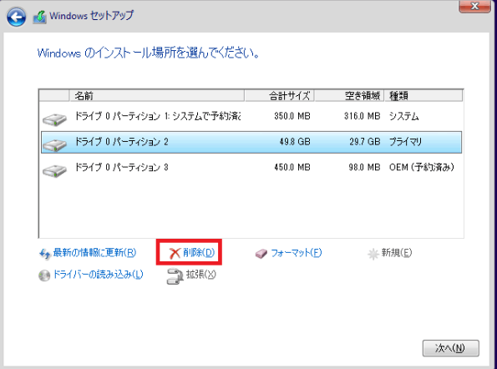Click the 拡張(X) extend link

point(201,275)
